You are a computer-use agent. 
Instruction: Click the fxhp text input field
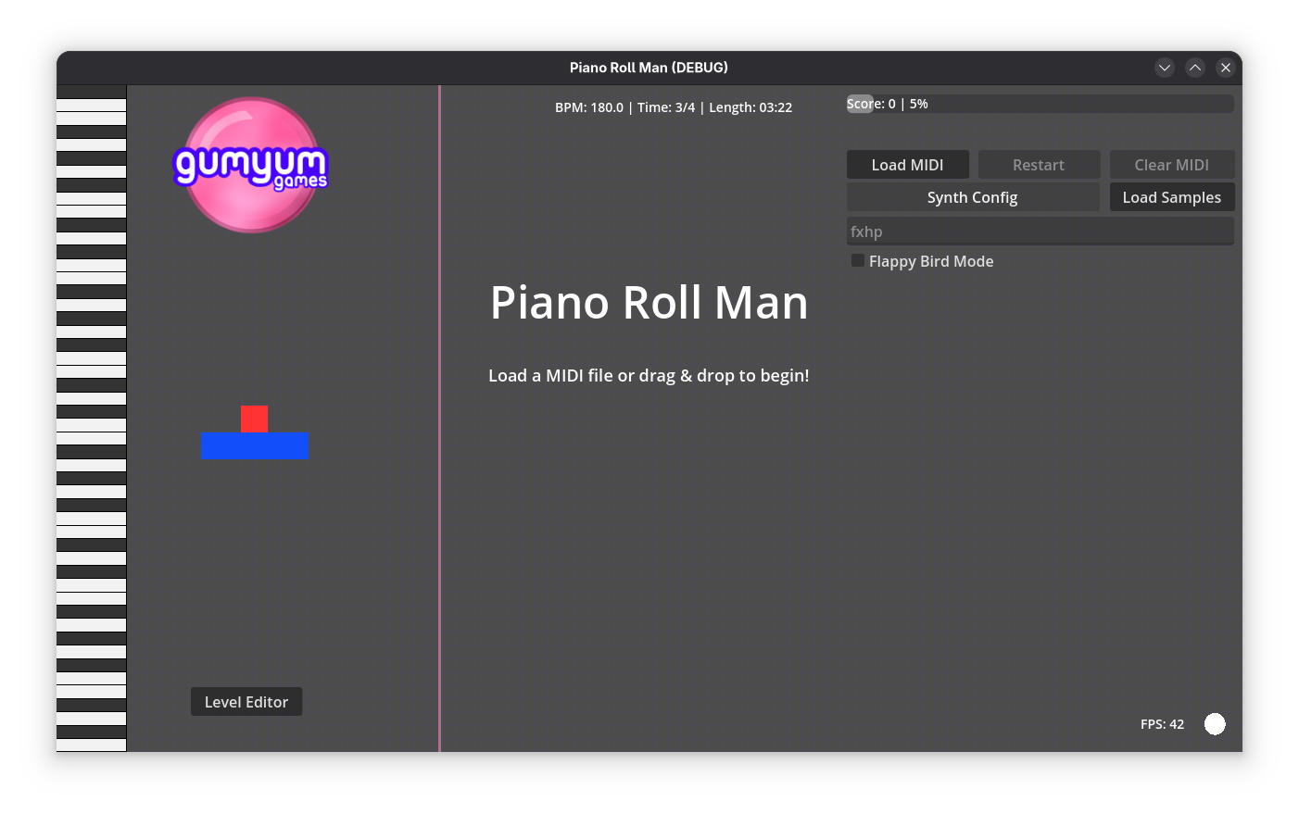tap(1040, 232)
